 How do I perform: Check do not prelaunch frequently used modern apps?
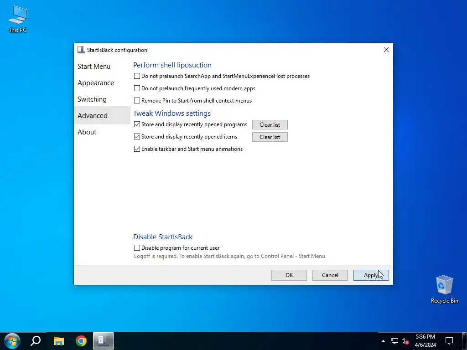pos(137,88)
